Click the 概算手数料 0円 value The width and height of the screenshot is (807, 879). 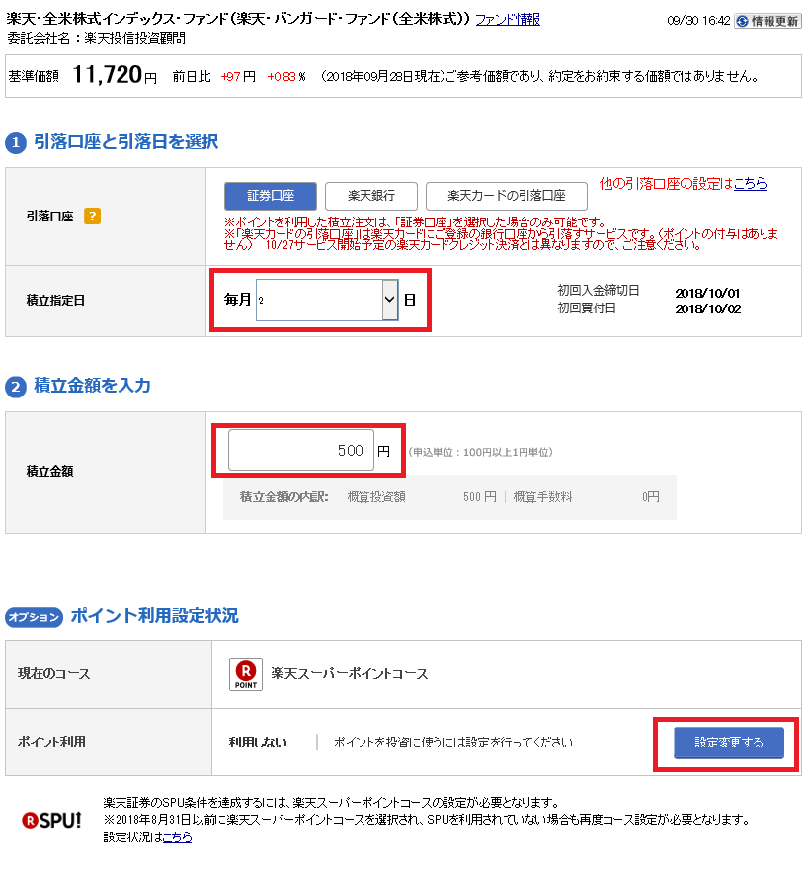click(650, 496)
